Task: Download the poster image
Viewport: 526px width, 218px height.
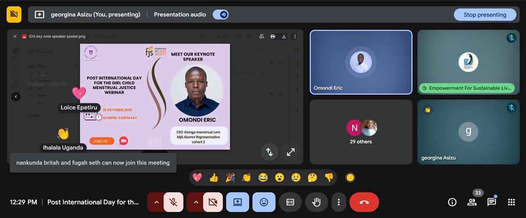Action: (x=284, y=36)
